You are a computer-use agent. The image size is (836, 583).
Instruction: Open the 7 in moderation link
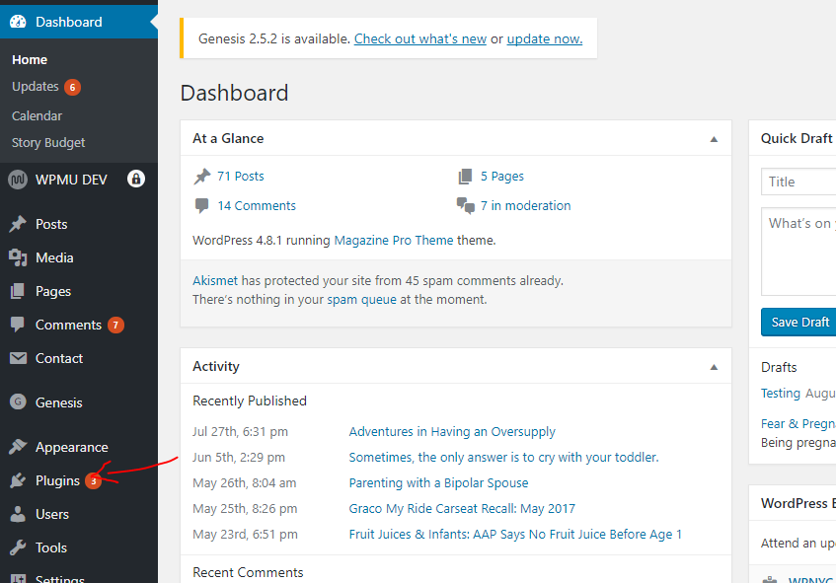[x=525, y=206]
